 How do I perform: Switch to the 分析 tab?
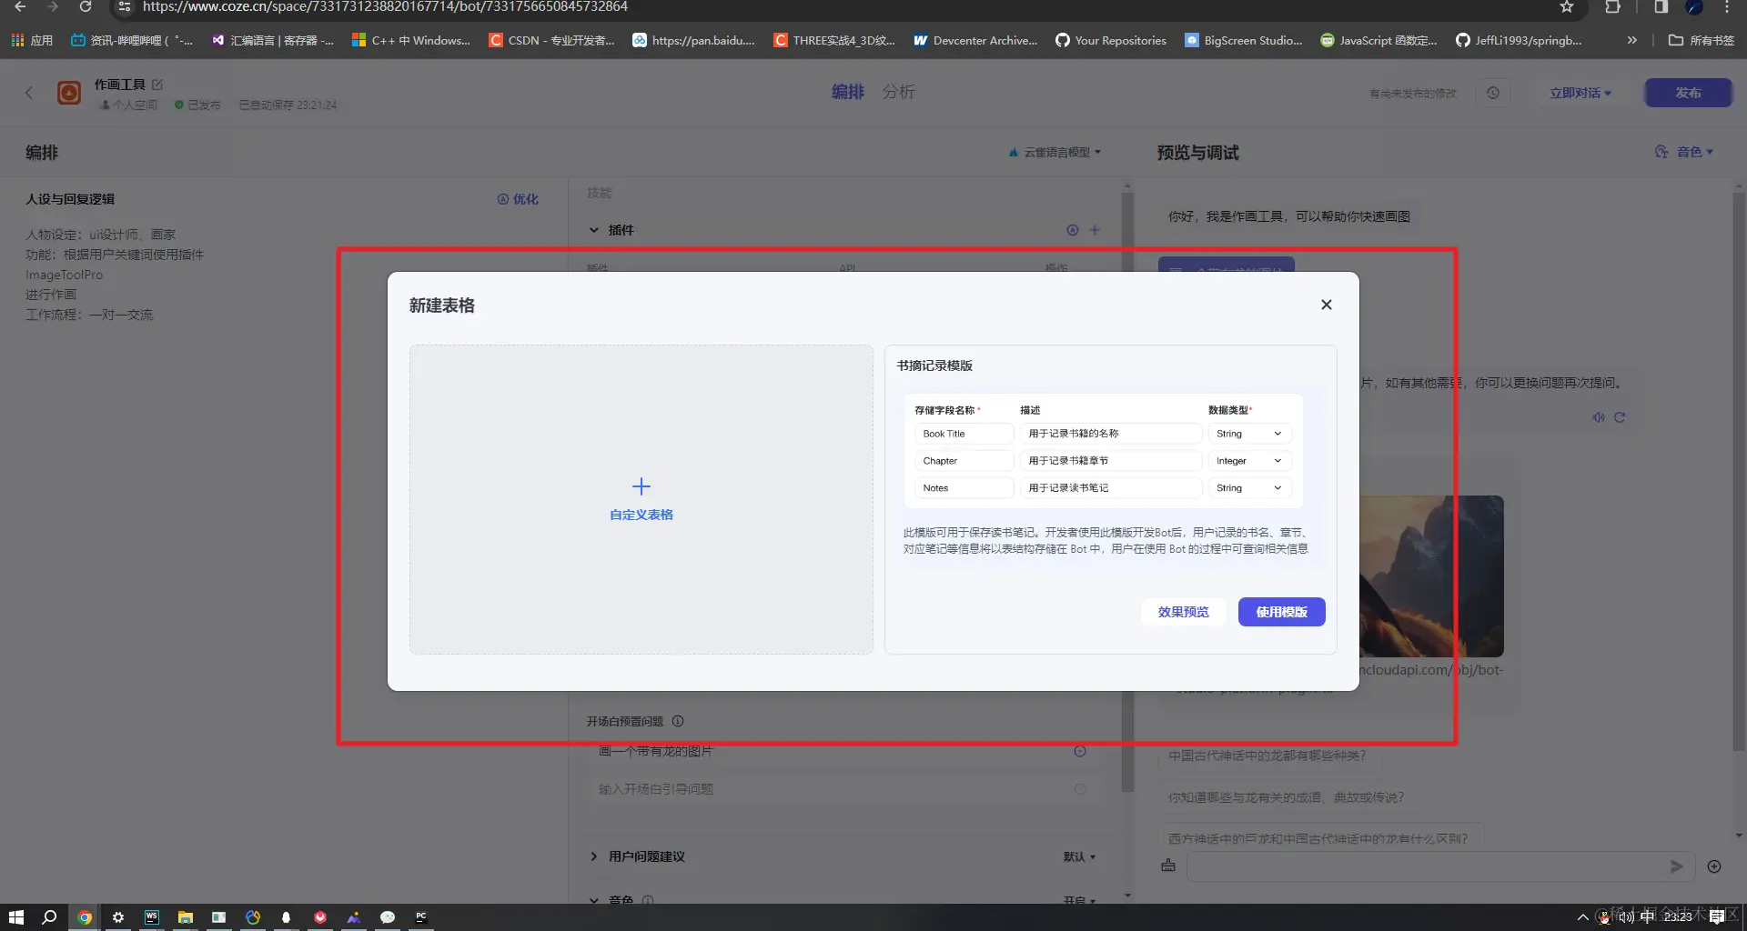[898, 92]
